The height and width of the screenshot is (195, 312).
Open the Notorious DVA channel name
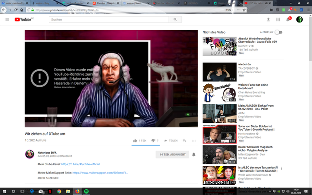[47, 153]
